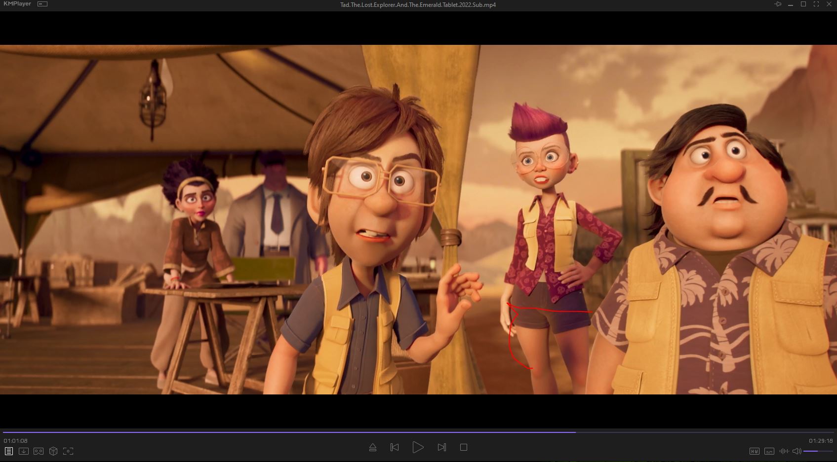Open the playlist panel icon

[x=9, y=451]
